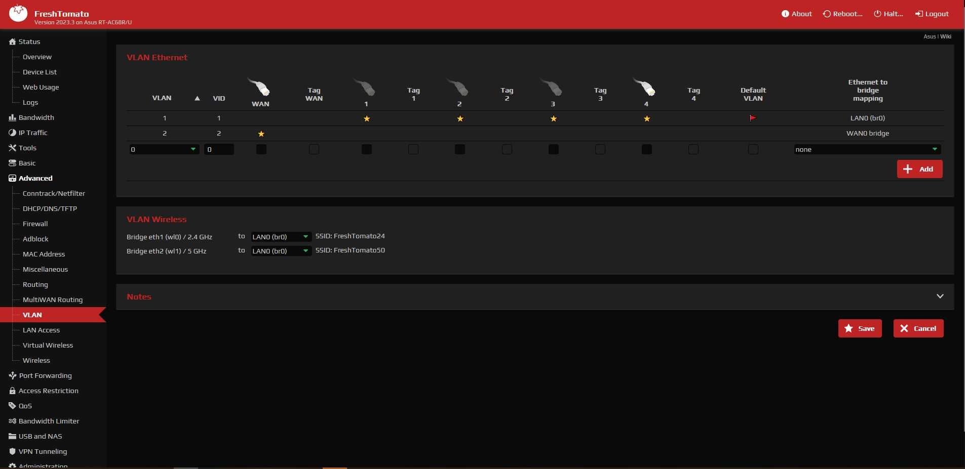Open MultiWAN Routing settings

[x=53, y=300]
